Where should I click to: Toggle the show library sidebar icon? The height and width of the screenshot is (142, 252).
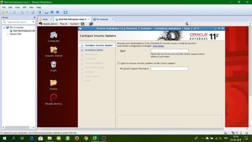41,12
